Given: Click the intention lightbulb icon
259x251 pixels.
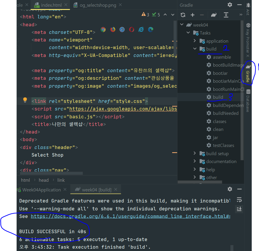Looking at the screenshot, I should point(25,100).
